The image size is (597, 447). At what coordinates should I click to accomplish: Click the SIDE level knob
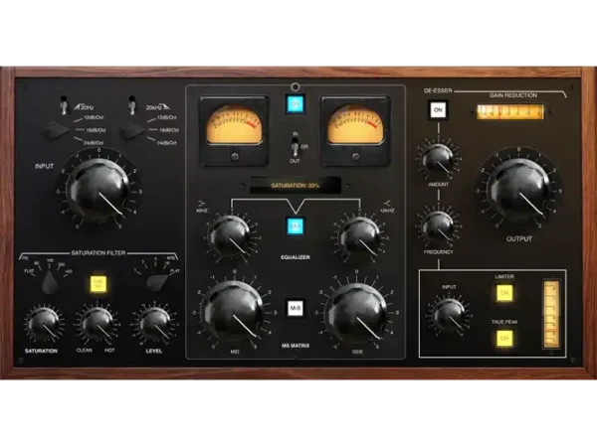[x=356, y=313]
